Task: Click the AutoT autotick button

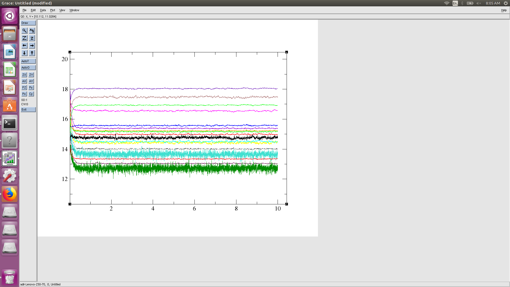Action: 28,61
